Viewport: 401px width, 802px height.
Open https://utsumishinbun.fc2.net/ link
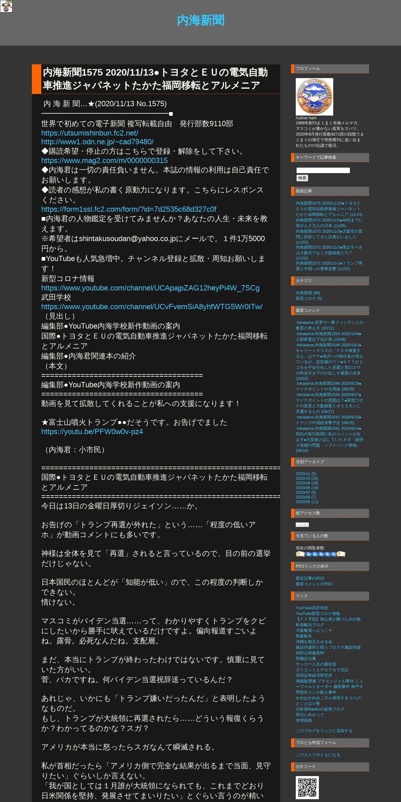pyautogui.click(x=90, y=133)
